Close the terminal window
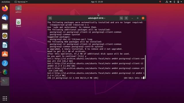Image resolution: width=184 pixels, height=103 pixels. coord(143,18)
